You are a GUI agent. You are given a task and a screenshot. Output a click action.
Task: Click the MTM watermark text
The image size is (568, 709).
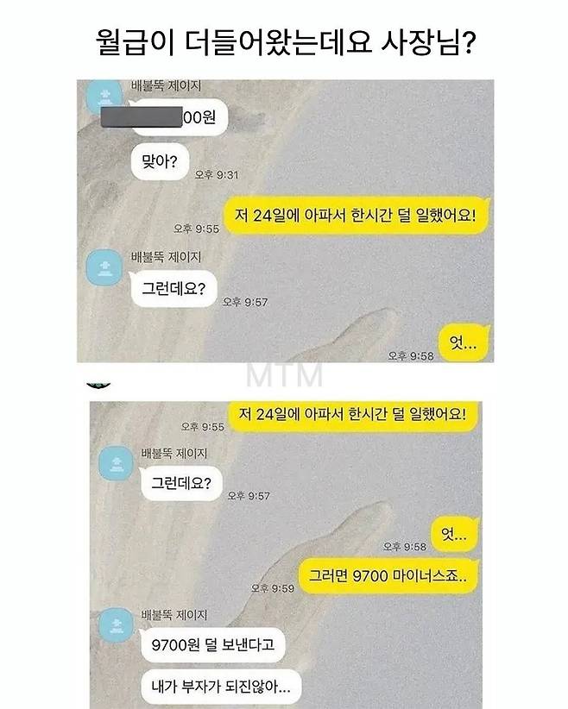pos(285,375)
